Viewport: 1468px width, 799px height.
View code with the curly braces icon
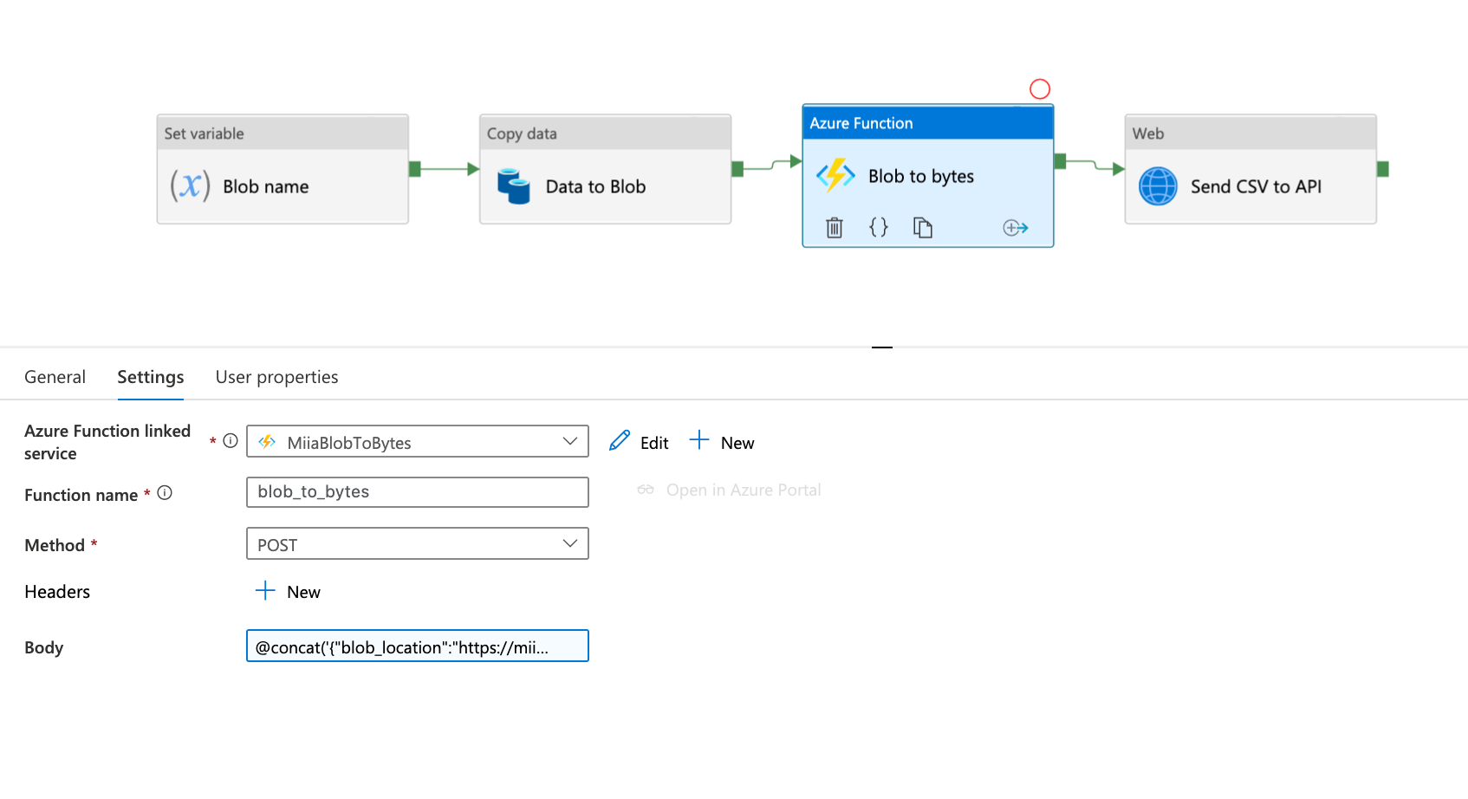tap(878, 228)
